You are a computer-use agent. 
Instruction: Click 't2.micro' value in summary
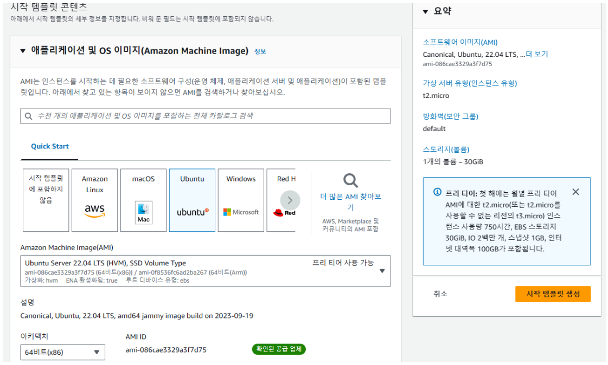436,96
